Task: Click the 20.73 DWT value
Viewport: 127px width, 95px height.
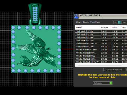Action: pos(115,62)
